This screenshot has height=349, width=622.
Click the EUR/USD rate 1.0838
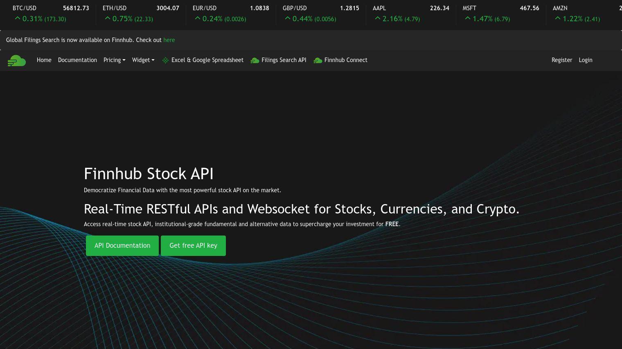click(259, 8)
